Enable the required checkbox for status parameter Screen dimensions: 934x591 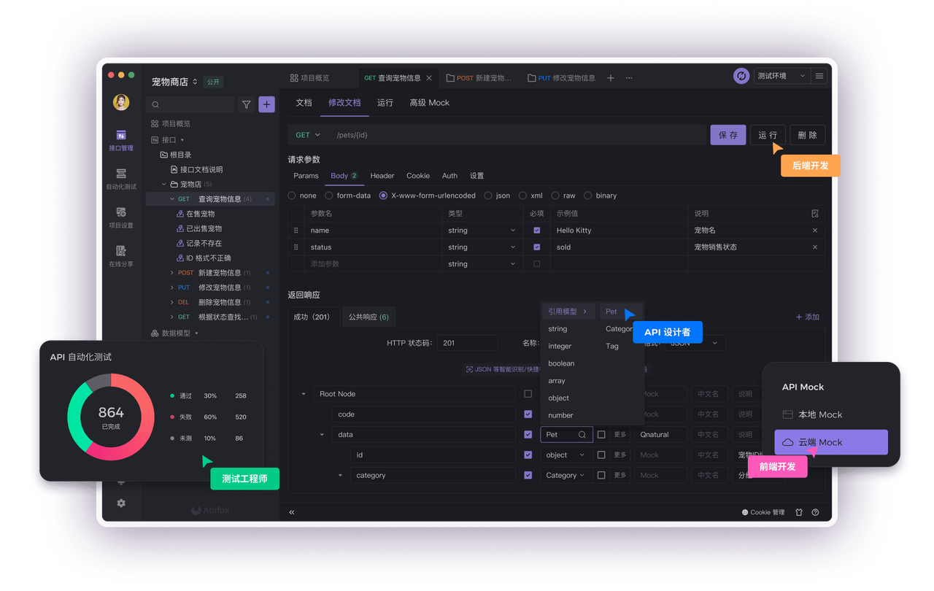(x=537, y=247)
